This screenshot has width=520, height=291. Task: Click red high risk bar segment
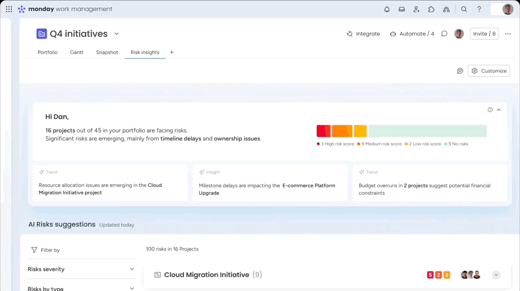324,131
